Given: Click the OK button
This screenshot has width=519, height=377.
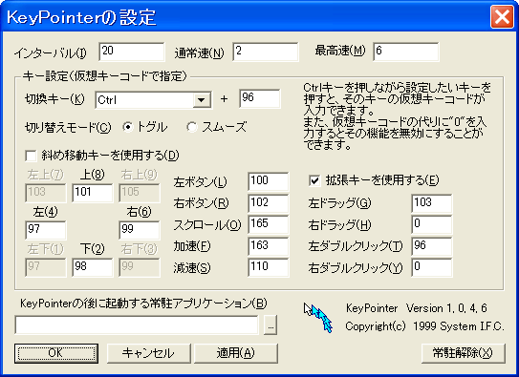Looking at the screenshot, I should click(x=56, y=353).
